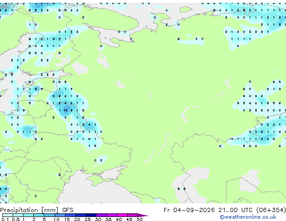Screen dimensions: 286x221
Task: Click the 45–50 mm dark magenta legend swatch
Action: click(x=133, y=215)
